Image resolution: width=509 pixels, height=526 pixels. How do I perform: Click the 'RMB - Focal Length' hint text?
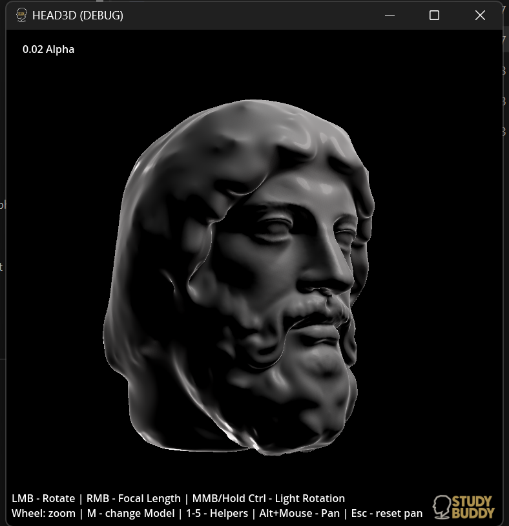coord(134,498)
